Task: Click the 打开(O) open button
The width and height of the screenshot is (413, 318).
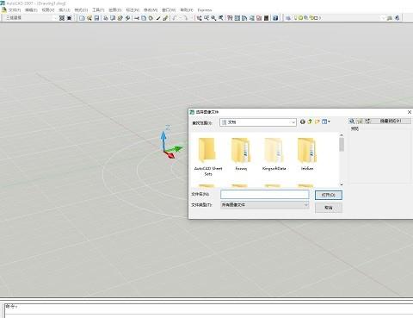Action: pos(329,195)
